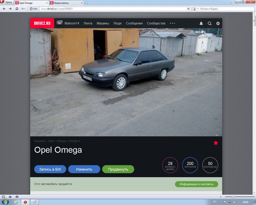Open the Makson14 profile avatar

tap(59, 23)
